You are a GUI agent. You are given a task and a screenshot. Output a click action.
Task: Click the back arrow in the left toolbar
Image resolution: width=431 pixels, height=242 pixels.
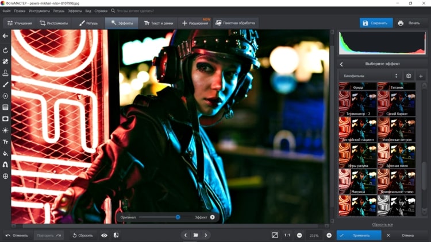(5, 36)
